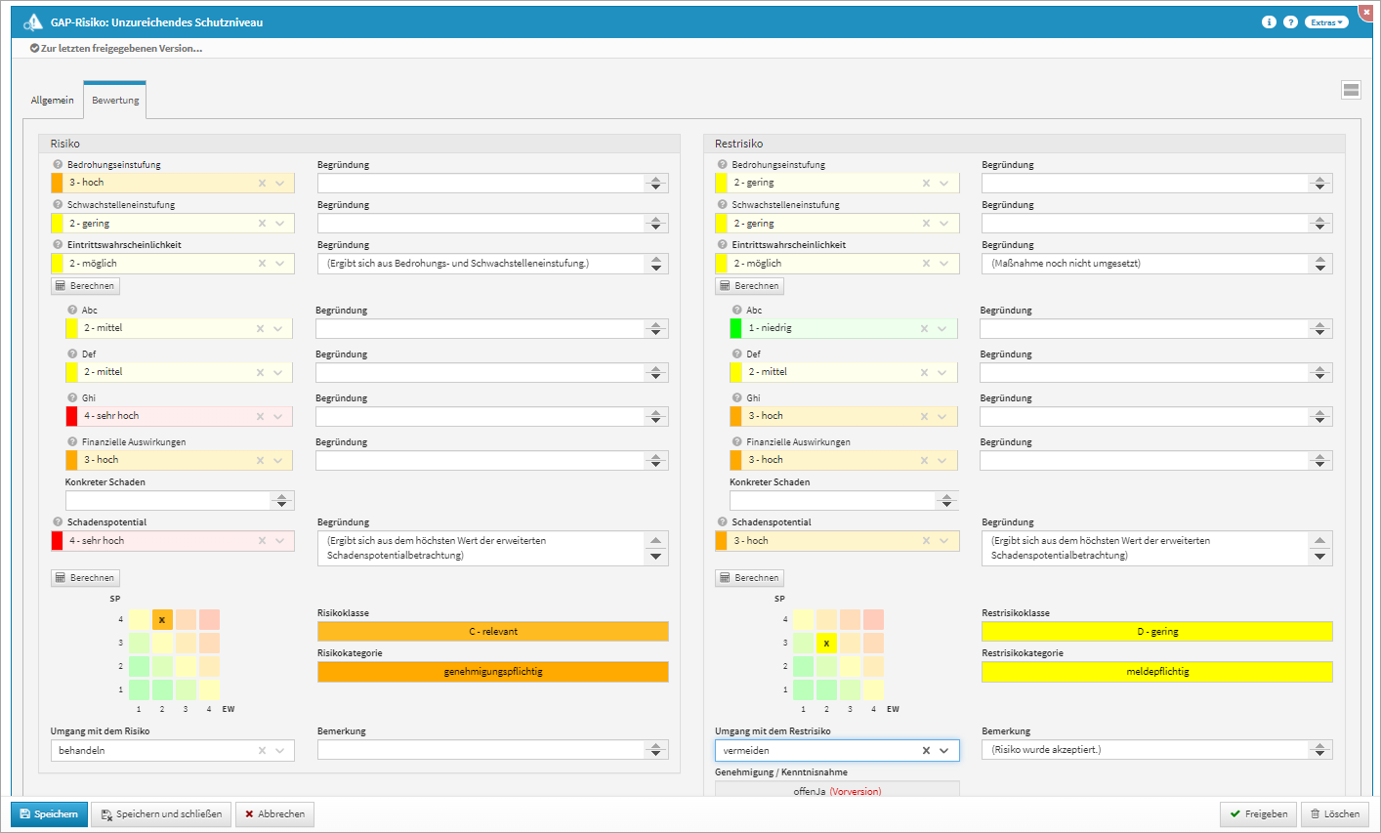Viewport: 1381px width, 833px height.
Task: Click help icon next to Restrisiko Eintrittswahrscheinlichkeit
Action: click(x=723, y=245)
